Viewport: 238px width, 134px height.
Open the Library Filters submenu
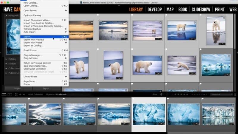click(x=44, y=77)
